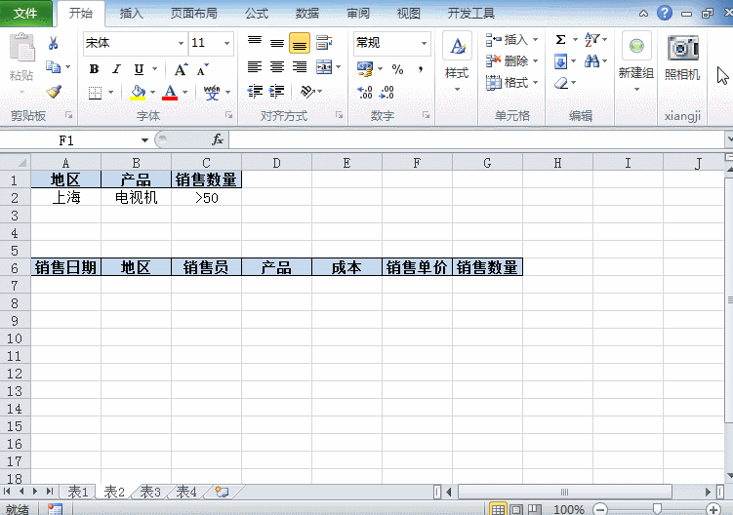733x515 pixels.
Task: Expand the Name Box dropdown arrow
Action: coord(144,140)
